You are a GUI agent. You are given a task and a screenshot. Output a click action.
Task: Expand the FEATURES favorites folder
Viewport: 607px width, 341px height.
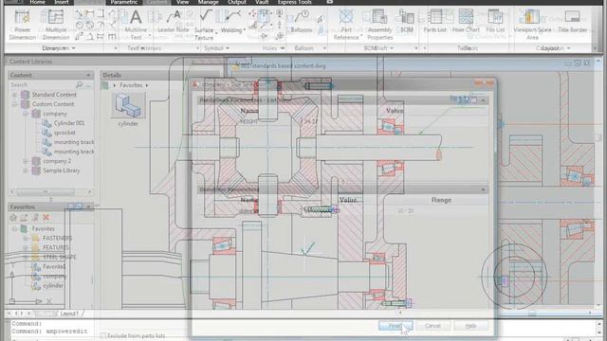(26, 247)
